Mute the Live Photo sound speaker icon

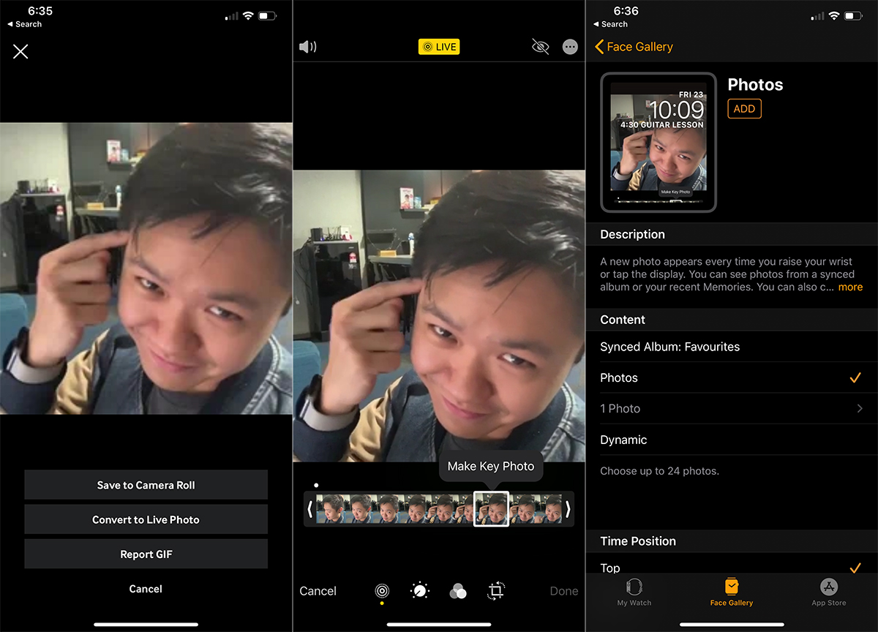[308, 48]
